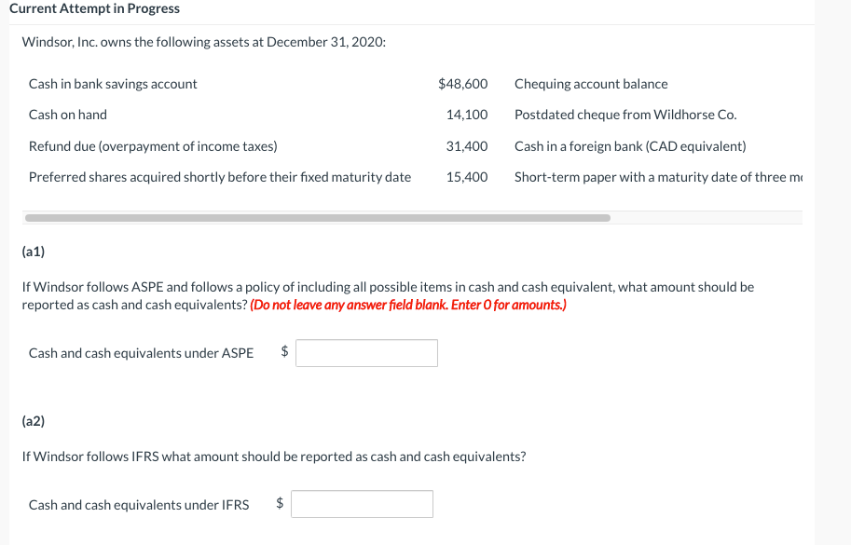Viewport: 851px width, 545px height.
Task: Select the Chequing account balance label
Action: coord(590,84)
